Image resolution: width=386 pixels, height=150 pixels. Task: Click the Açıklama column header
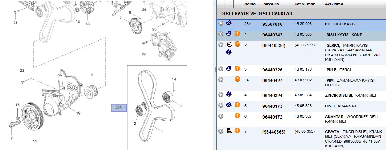click(354, 4)
